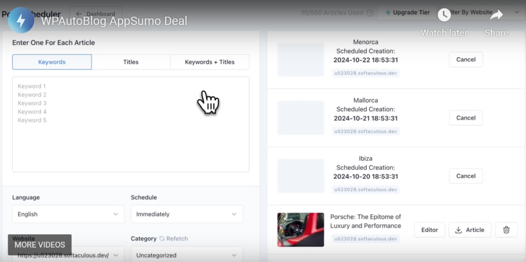
Task: Click the 10/500 Articles Used text
Action: 332,13
